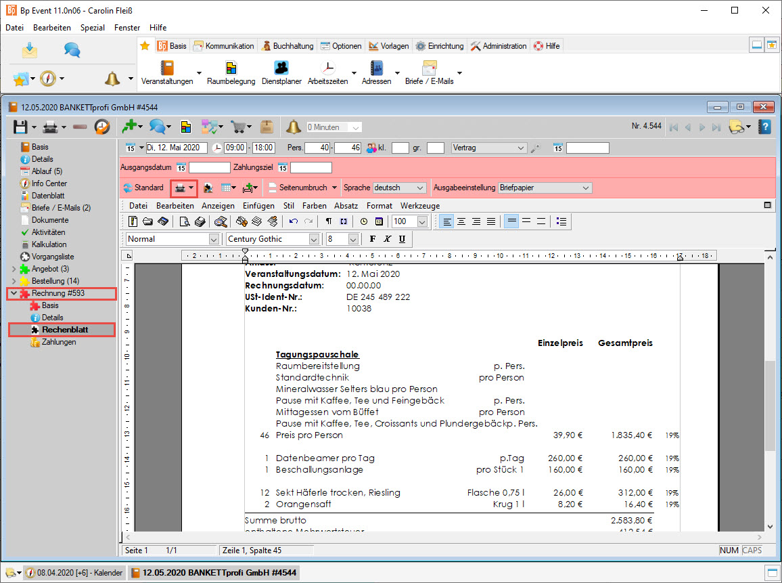782x583 pixels.
Task: Switch to the Buchhaltung tab
Action: 287,46
